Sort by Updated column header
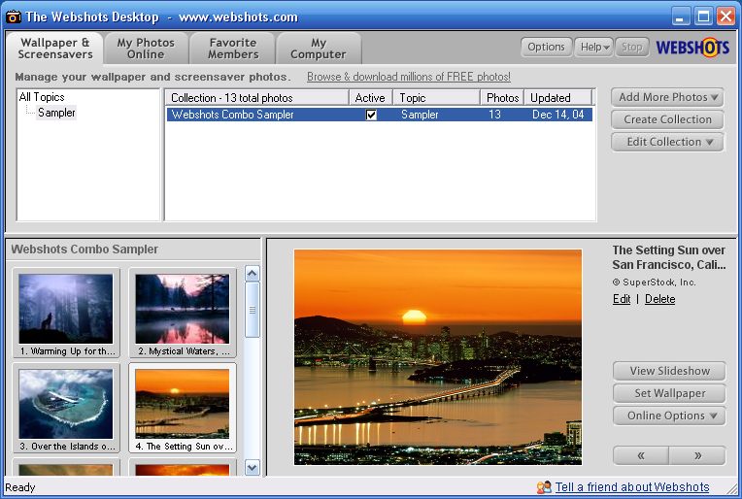 pos(557,98)
